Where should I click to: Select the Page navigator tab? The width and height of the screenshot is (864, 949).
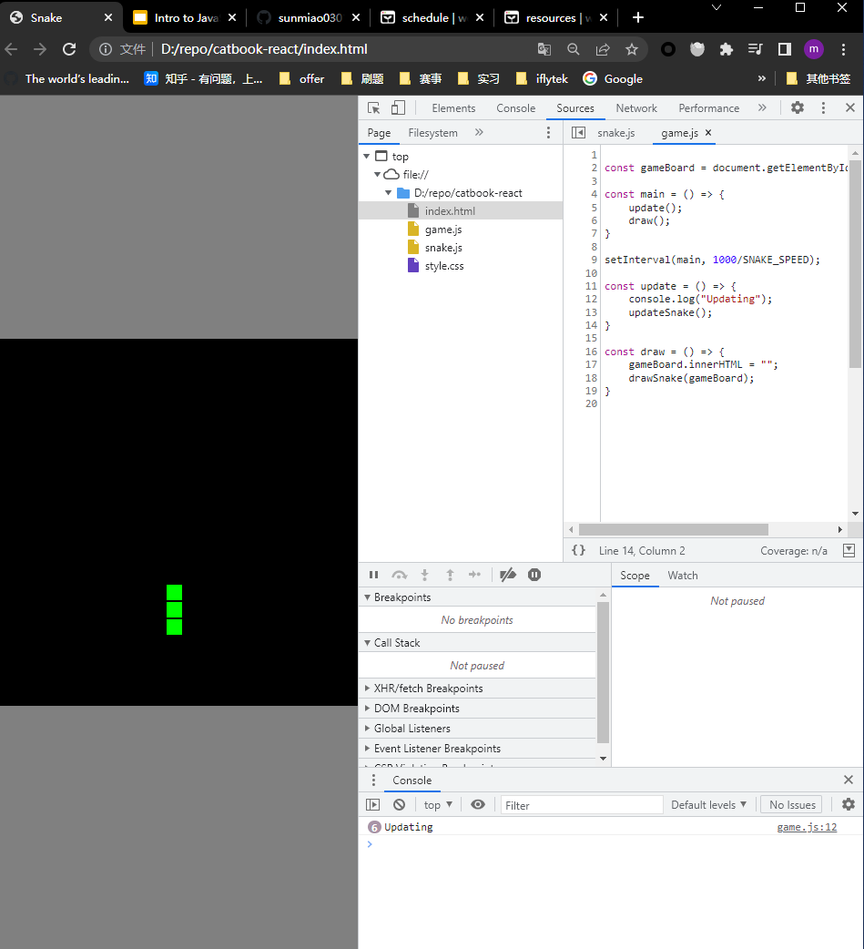click(379, 133)
